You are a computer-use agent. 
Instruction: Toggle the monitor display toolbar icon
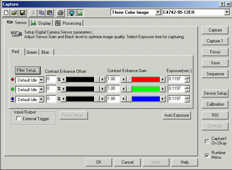(71, 13)
